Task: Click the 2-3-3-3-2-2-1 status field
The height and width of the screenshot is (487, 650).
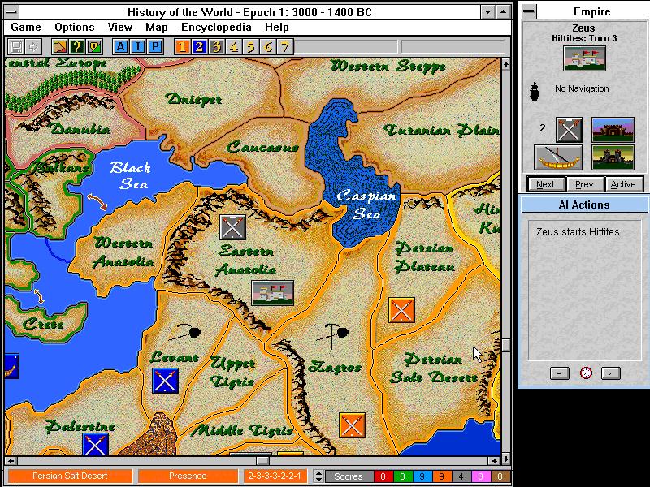Action: (x=275, y=476)
